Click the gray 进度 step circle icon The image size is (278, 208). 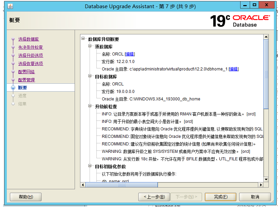[13, 96]
